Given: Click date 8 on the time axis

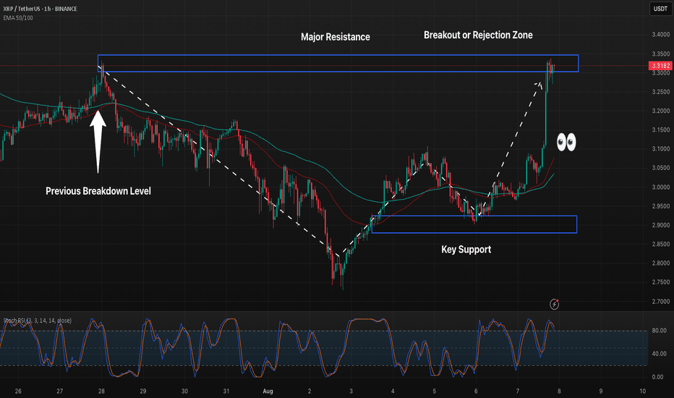Looking at the screenshot, I should coord(559,391).
